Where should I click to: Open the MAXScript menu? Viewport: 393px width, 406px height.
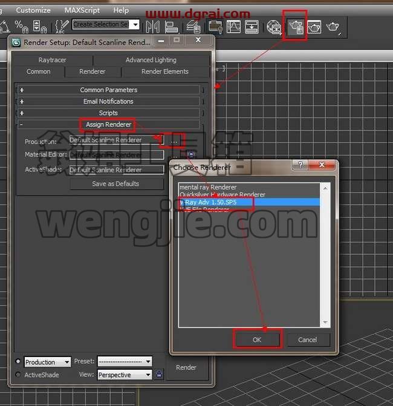(x=82, y=10)
